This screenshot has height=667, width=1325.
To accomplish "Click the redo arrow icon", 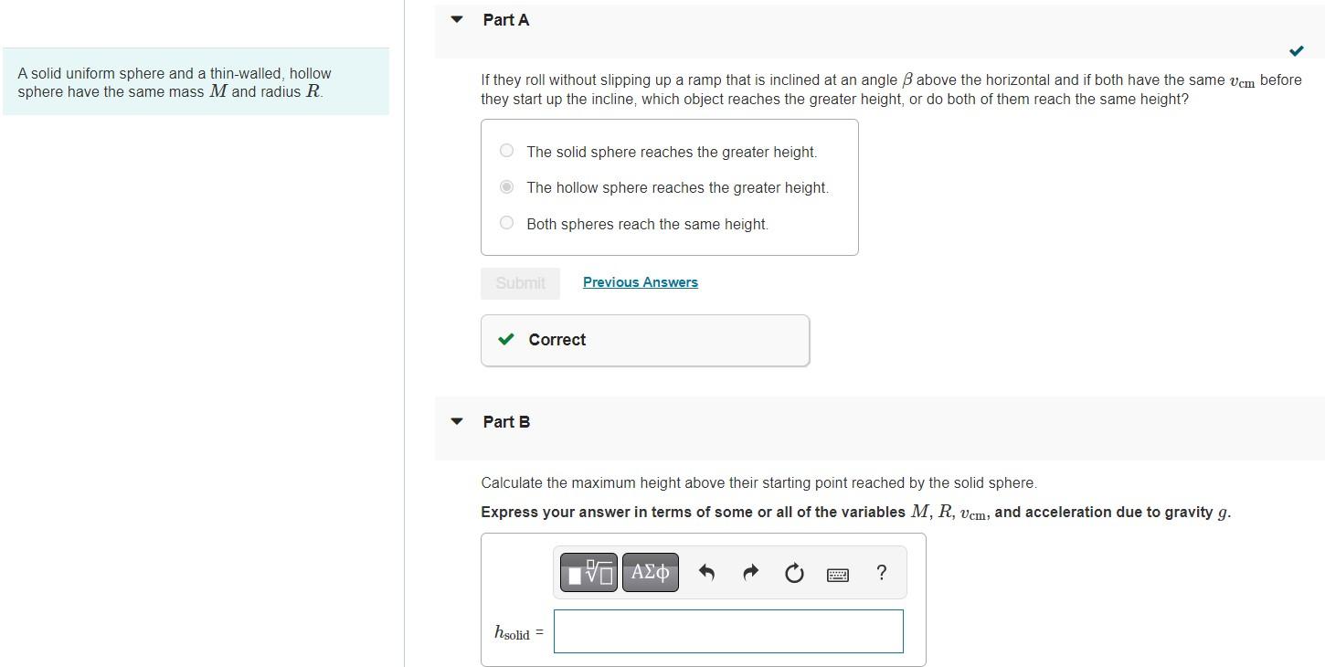I will point(750,573).
